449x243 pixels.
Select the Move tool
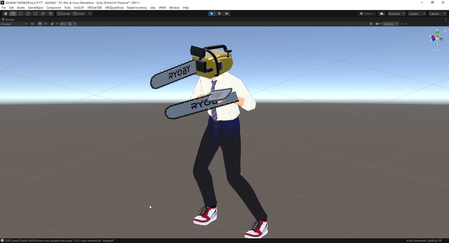click(x=13, y=14)
